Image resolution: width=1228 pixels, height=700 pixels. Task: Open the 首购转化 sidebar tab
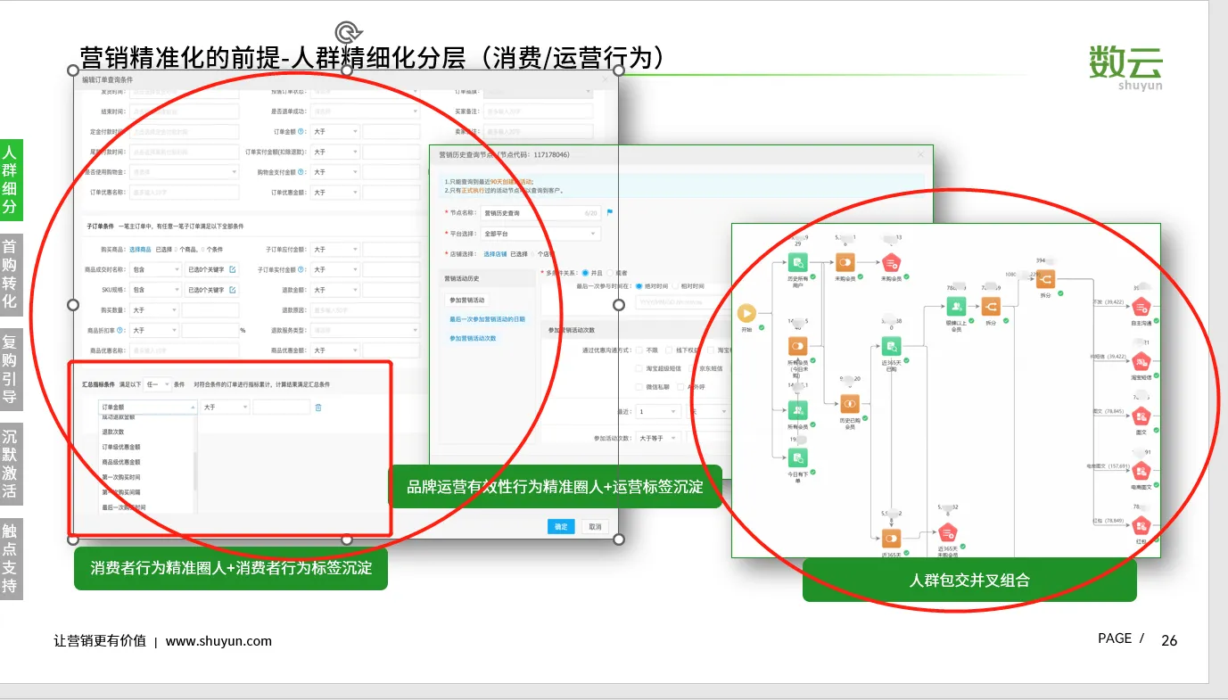pyautogui.click(x=10, y=274)
